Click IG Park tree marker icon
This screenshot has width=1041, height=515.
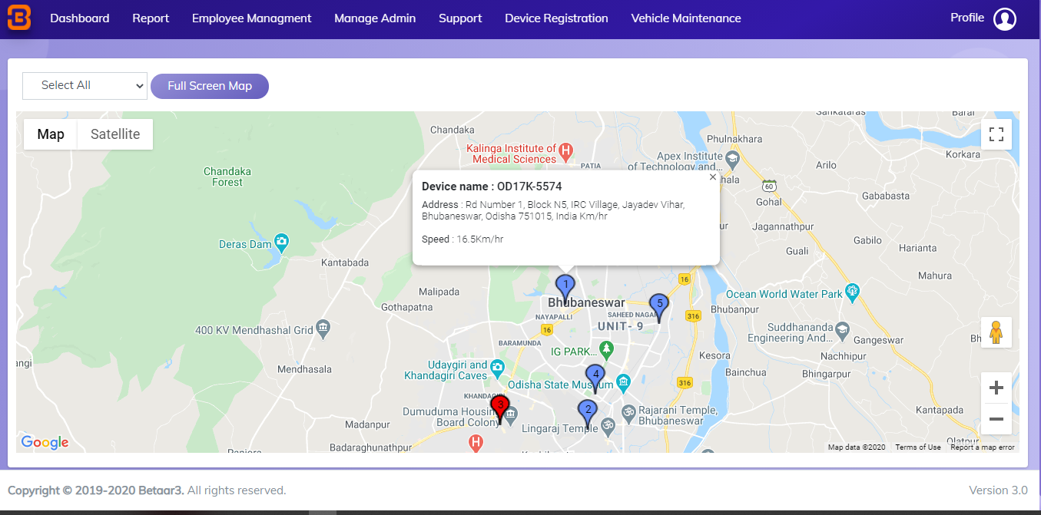click(607, 351)
